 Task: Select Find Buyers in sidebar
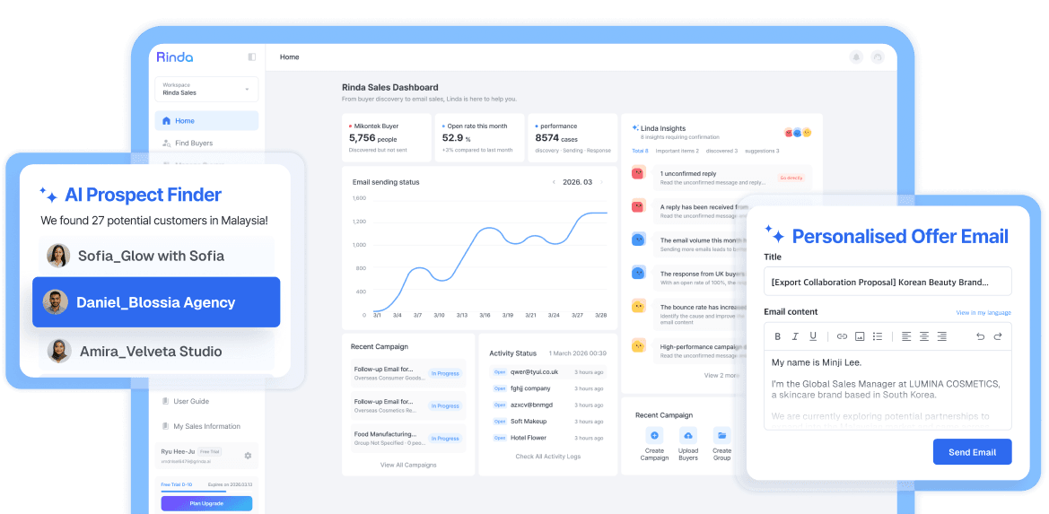pyautogui.click(x=194, y=143)
